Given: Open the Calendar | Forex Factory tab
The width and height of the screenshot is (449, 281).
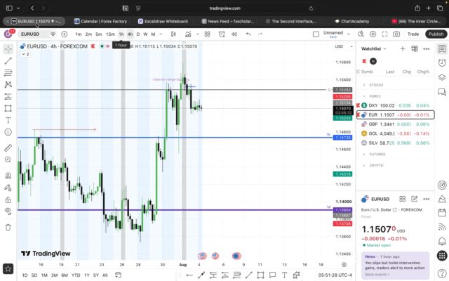Looking at the screenshot, I should pos(100,21).
